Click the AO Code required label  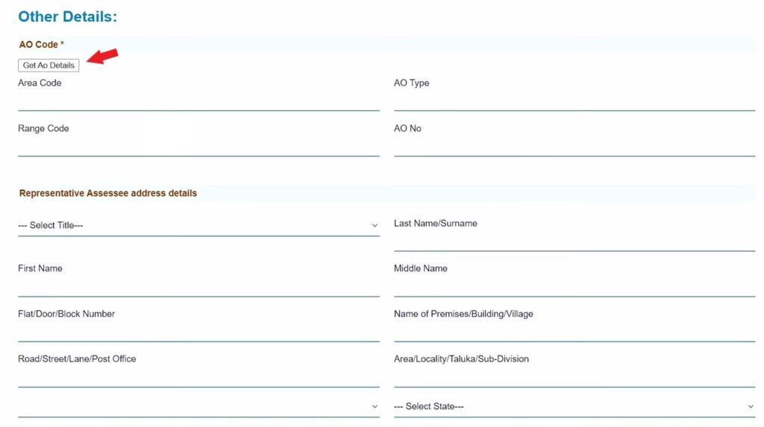tap(41, 45)
